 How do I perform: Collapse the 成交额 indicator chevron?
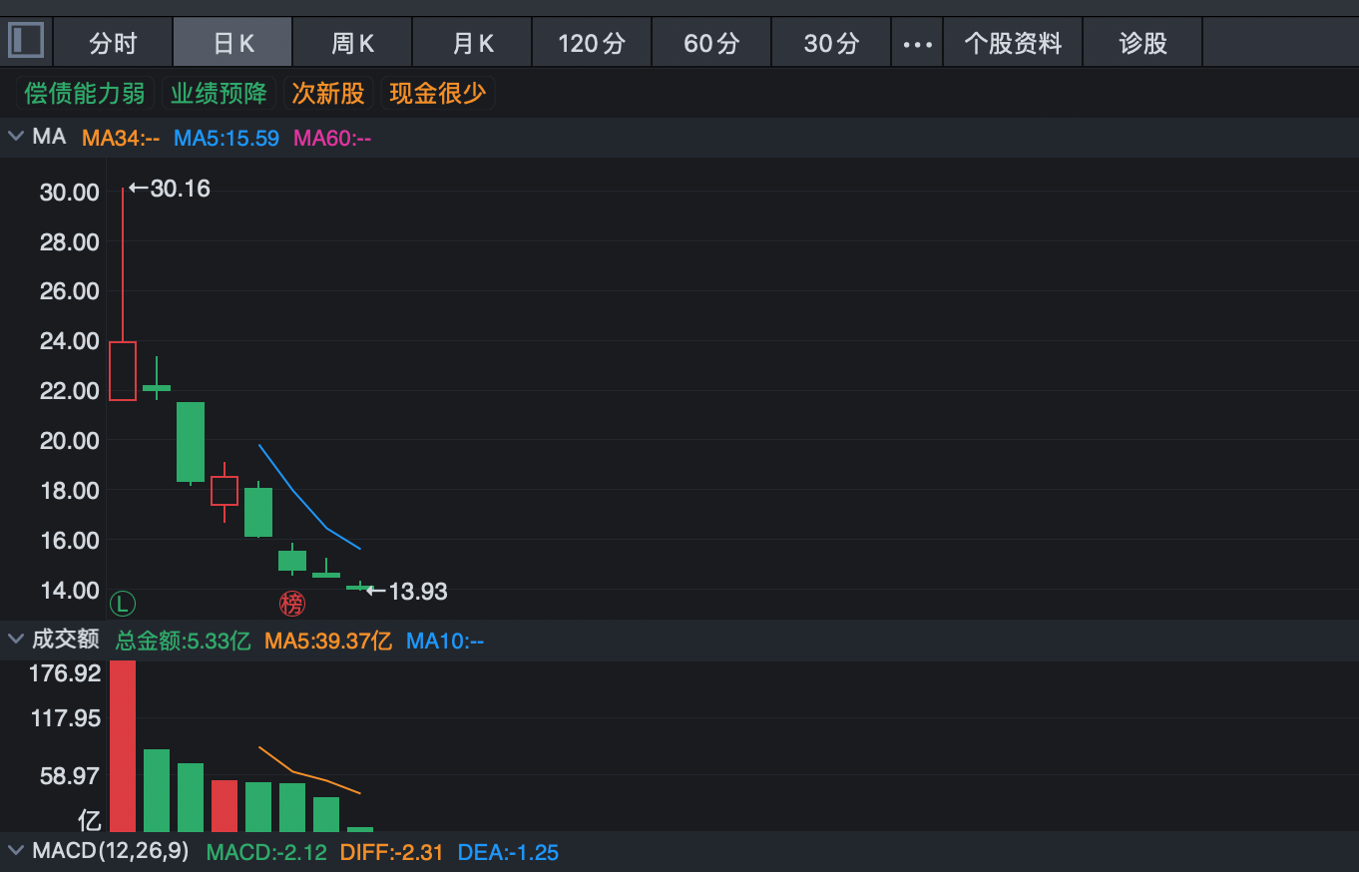pyautogui.click(x=16, y=639)
